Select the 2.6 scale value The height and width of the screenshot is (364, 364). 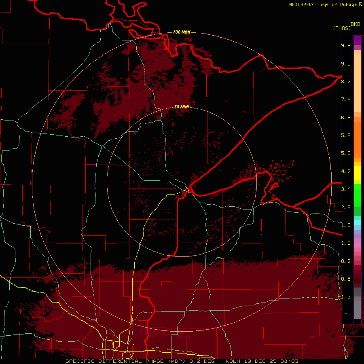(x=346, y=207)
